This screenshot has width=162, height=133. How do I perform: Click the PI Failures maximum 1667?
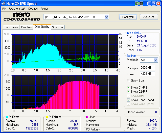pos(75,125)
